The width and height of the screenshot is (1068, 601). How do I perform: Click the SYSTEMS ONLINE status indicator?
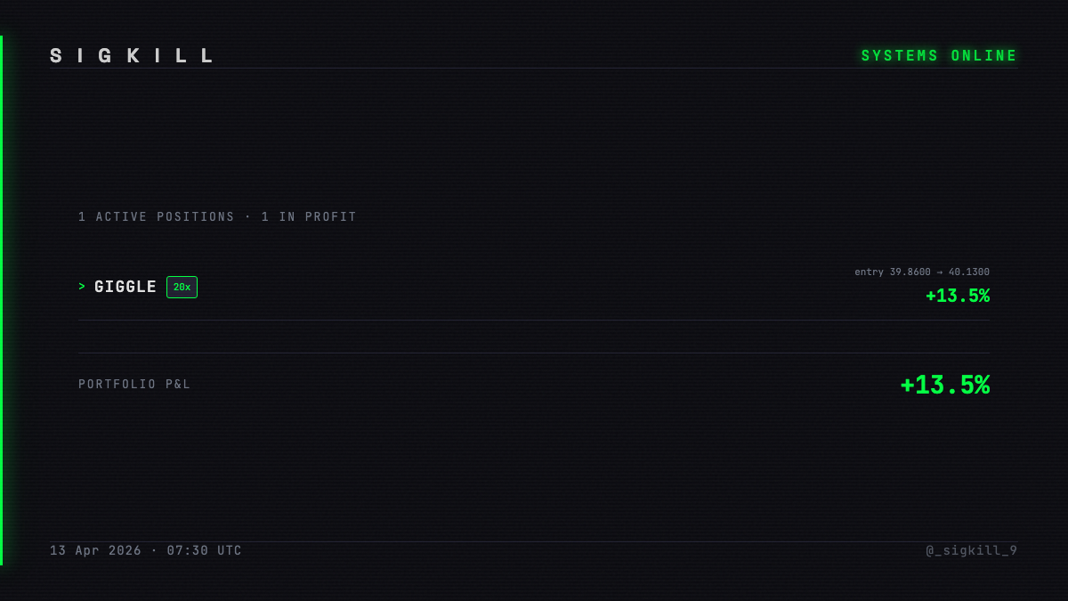(939, 56)
